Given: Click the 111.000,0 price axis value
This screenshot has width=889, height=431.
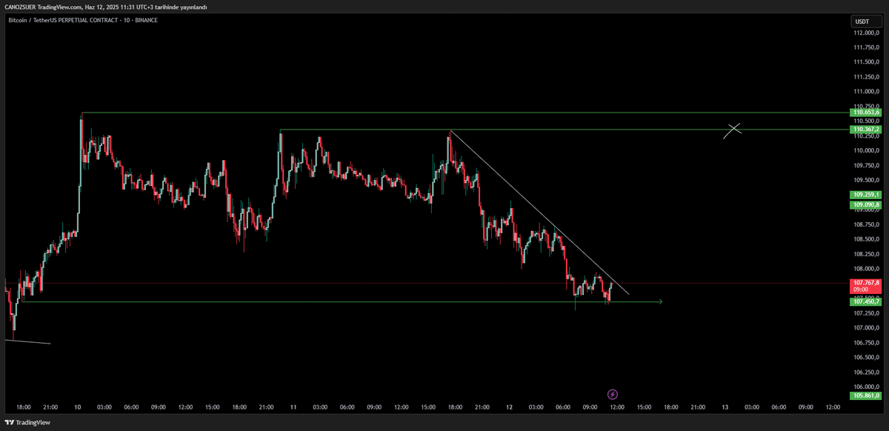Looking at the screenshot, I should click(866, 92).
